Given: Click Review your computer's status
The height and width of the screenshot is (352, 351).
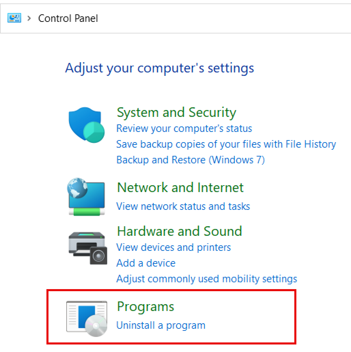Looking at the screenshot, I should coord(184,128).
